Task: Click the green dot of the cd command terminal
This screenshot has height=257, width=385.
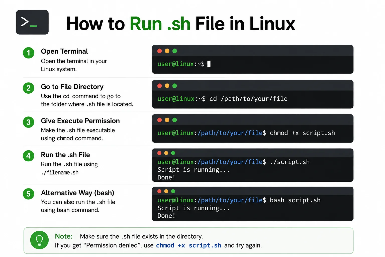Action: 175,86
